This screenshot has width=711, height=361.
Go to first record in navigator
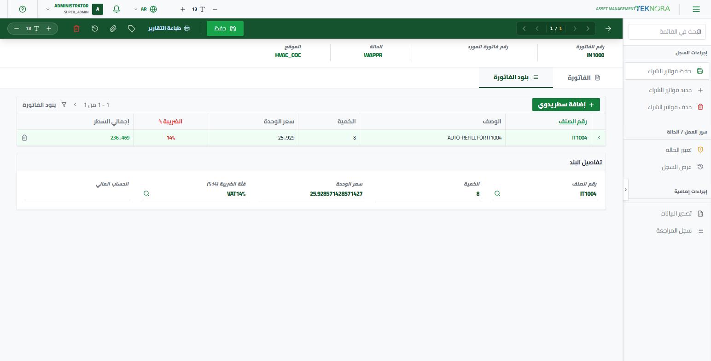click(588, 29)
